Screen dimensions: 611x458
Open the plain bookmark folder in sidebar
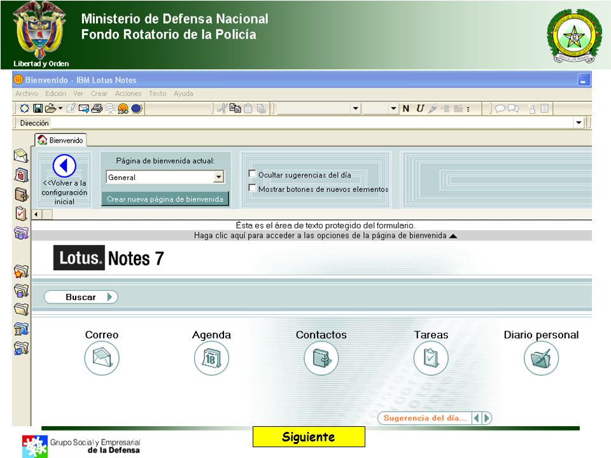coord(21,309)
